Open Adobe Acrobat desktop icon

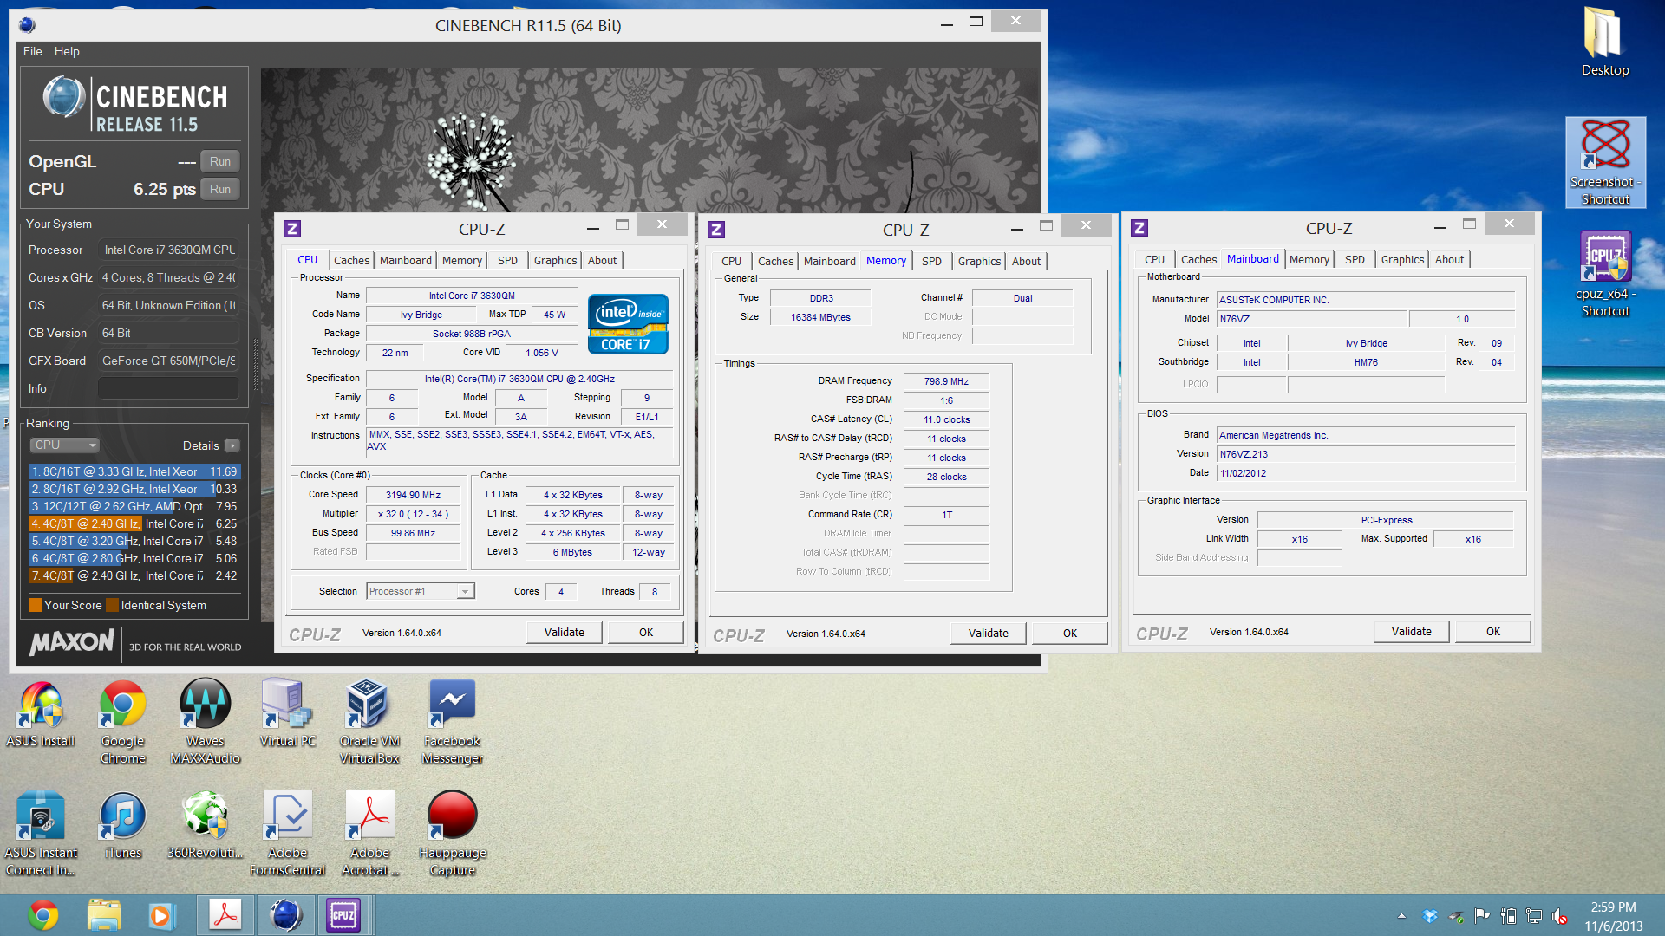point(369,834)
